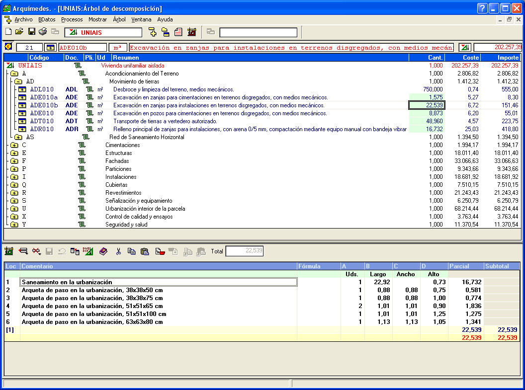This screenshot has width=525, height=390.
Task: Click quantity cell 48,960 of ADT010
Action: (x=427, y=121)
